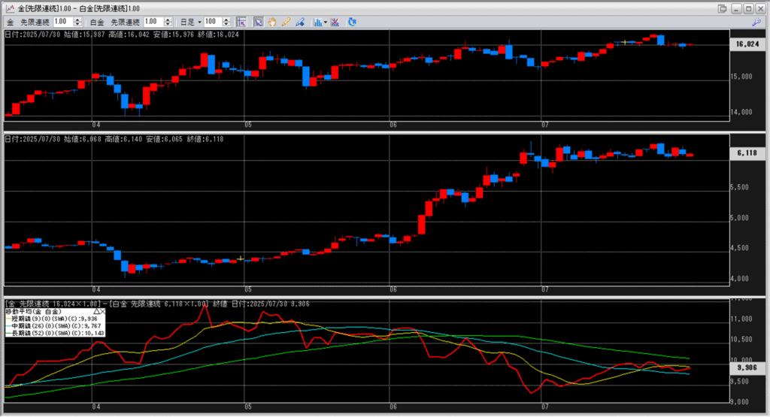
Task: Close the 移動平均 legend box
Action: pos(105,310)
